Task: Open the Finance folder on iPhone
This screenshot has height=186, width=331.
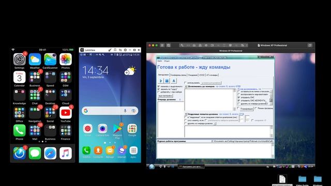Action: click(66, 131)
